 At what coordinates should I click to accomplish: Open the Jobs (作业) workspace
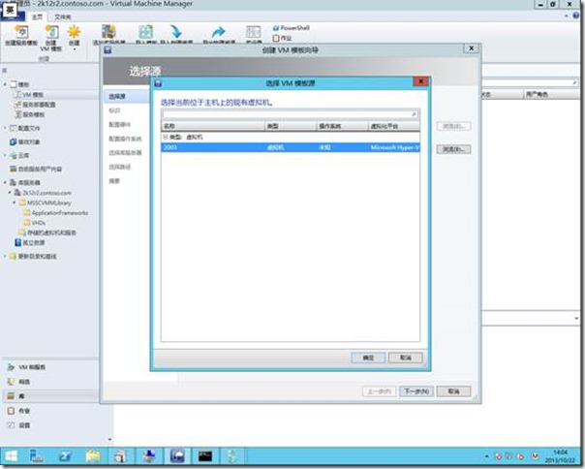click(x=24, y=411)
